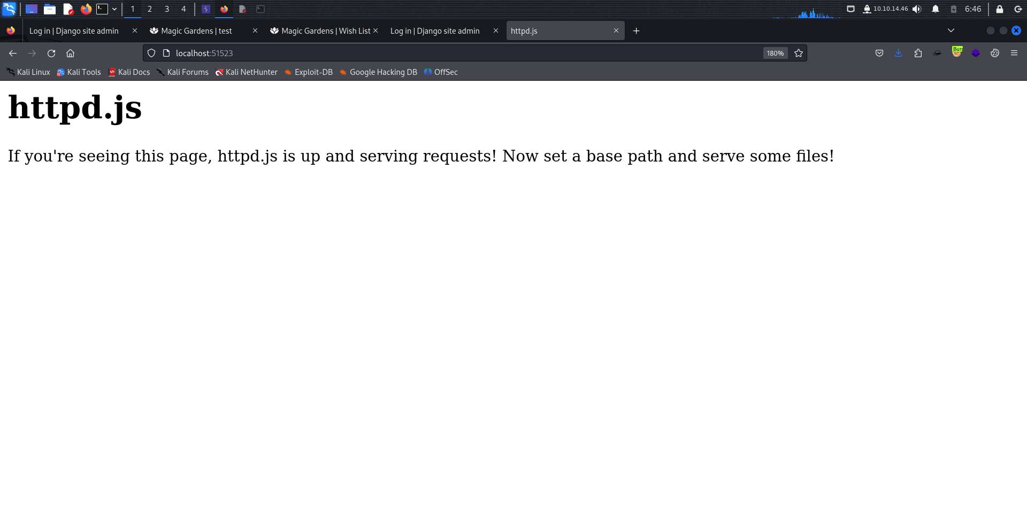Viewport: 1027px width, 522px height.
Task: Reload the current page
Action: [51, 53]
